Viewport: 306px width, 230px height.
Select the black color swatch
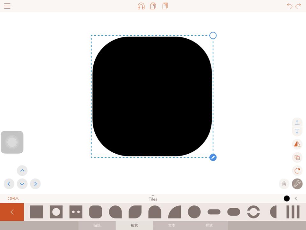[x=287, y=198]
